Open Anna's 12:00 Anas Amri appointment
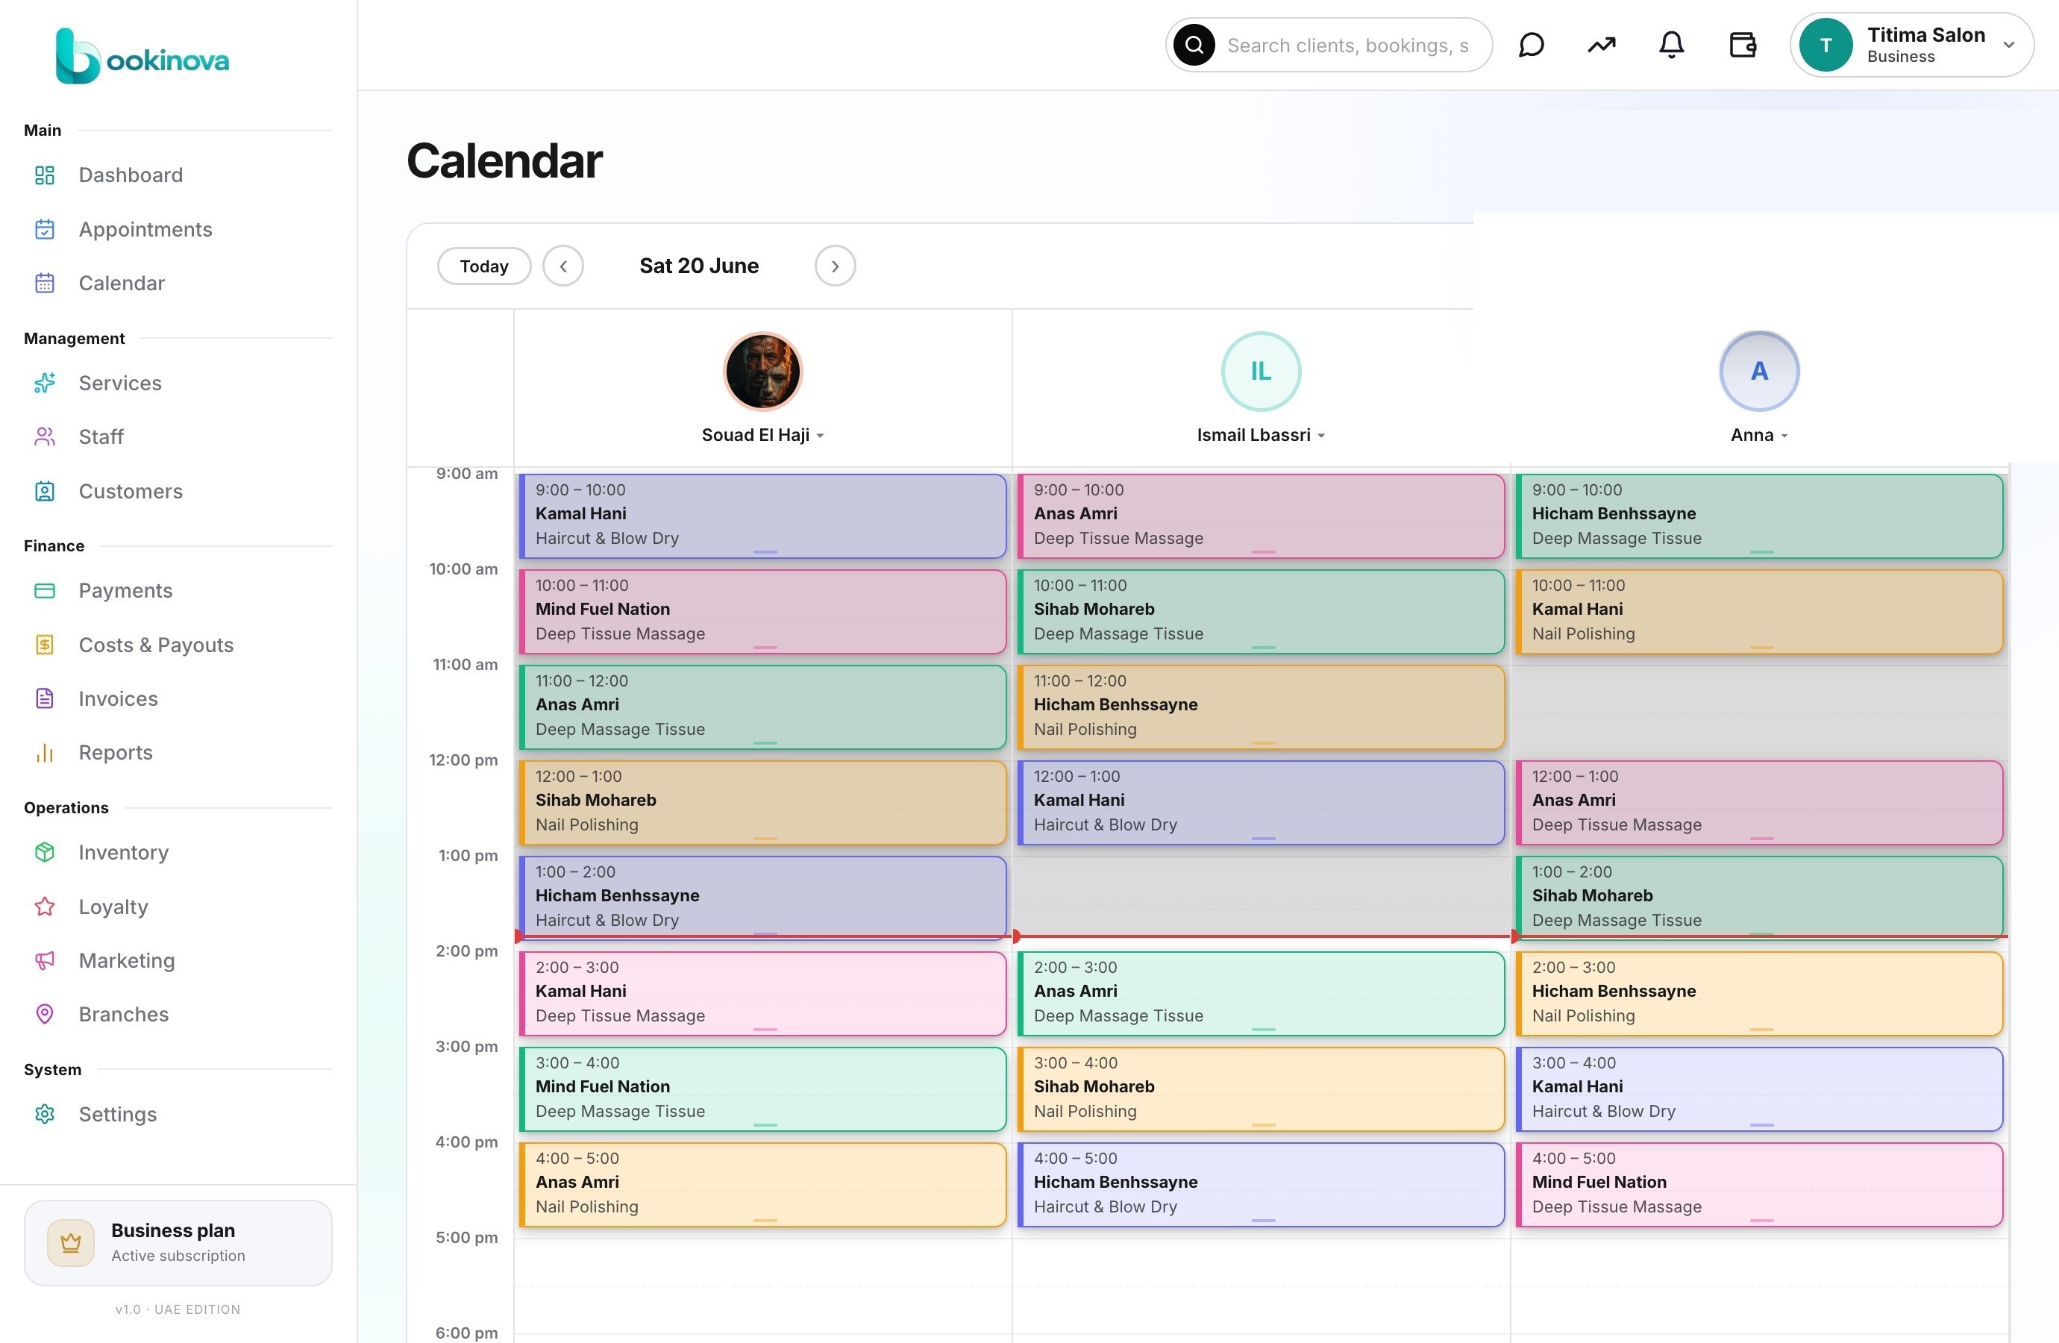Image resolution: width=2059 pixels, height=1343 pixels. pos(1759,802)
